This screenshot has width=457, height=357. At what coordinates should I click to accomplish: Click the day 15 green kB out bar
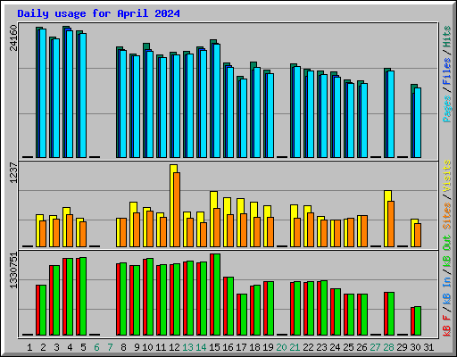coord(217,295)
